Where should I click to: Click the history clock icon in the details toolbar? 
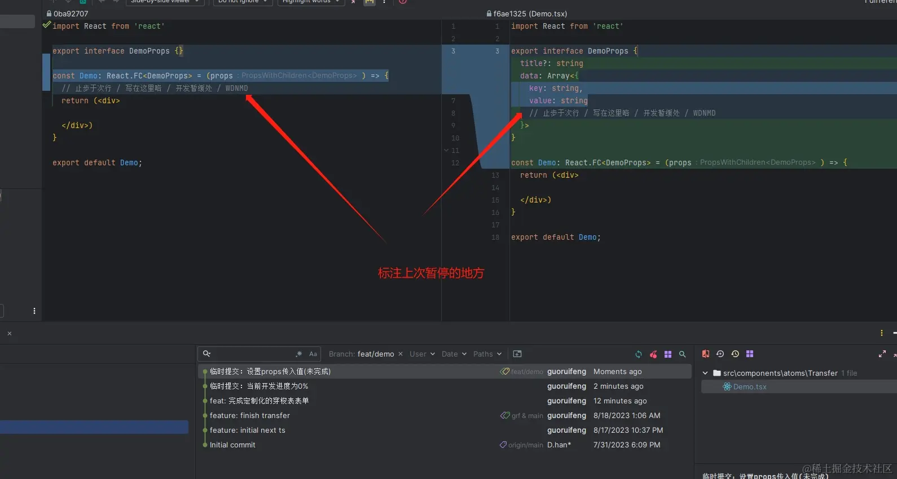tap(735, 354)
